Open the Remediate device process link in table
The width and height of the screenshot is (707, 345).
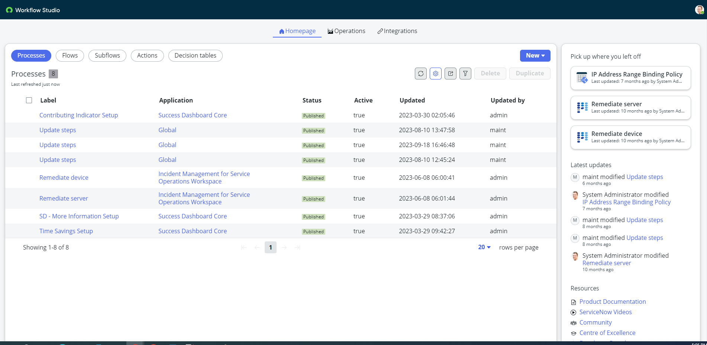(64, 178)
